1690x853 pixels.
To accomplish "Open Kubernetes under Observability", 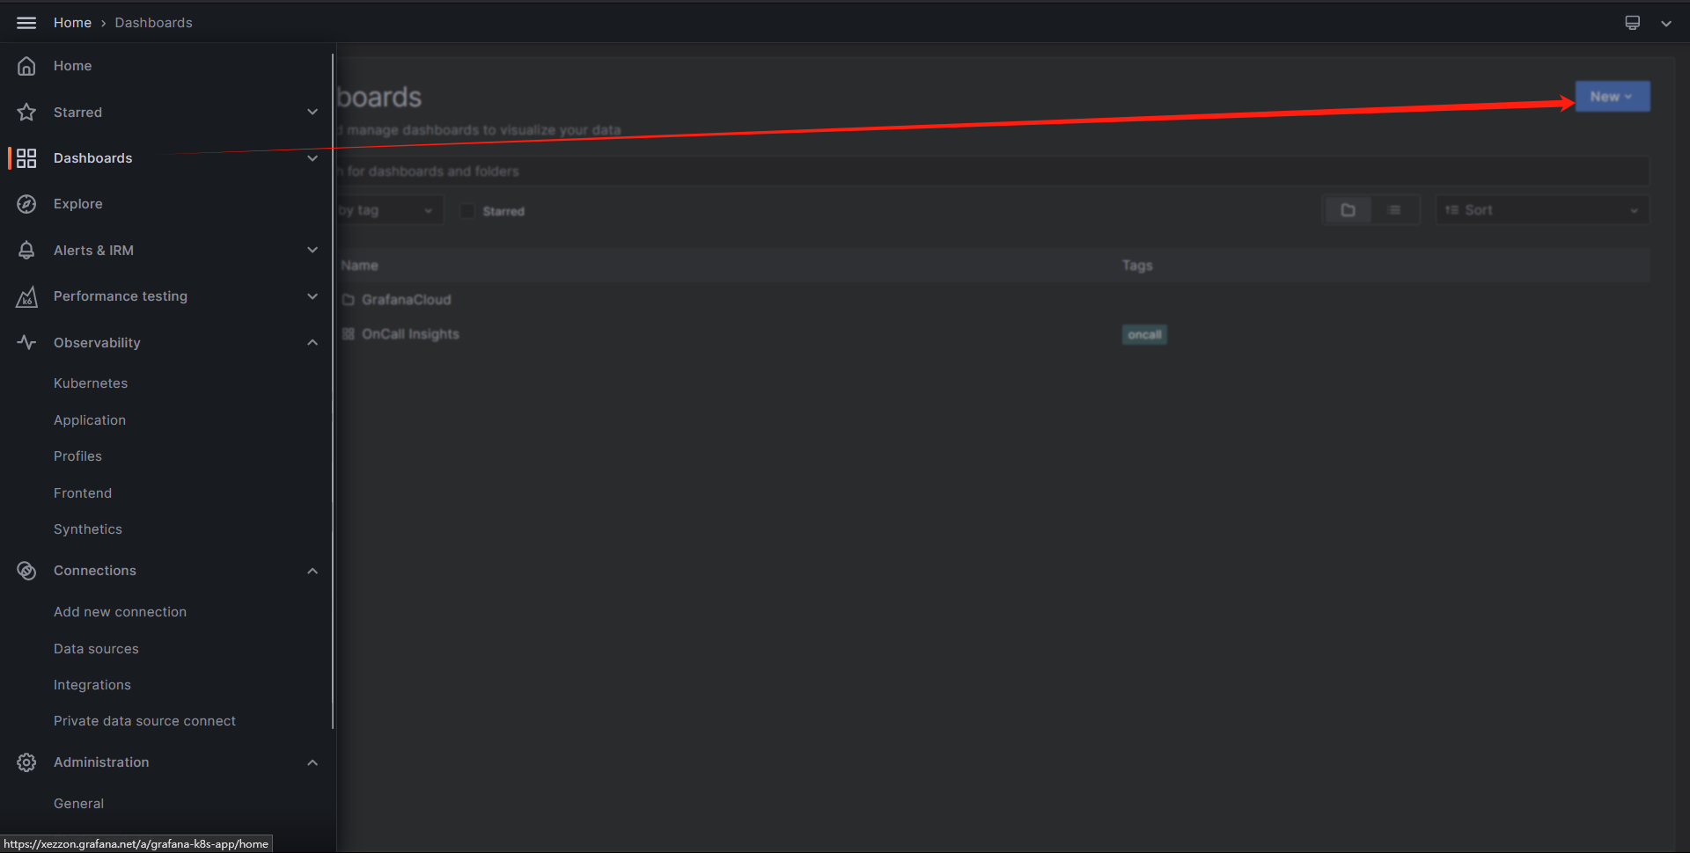I will pos(91,383).
